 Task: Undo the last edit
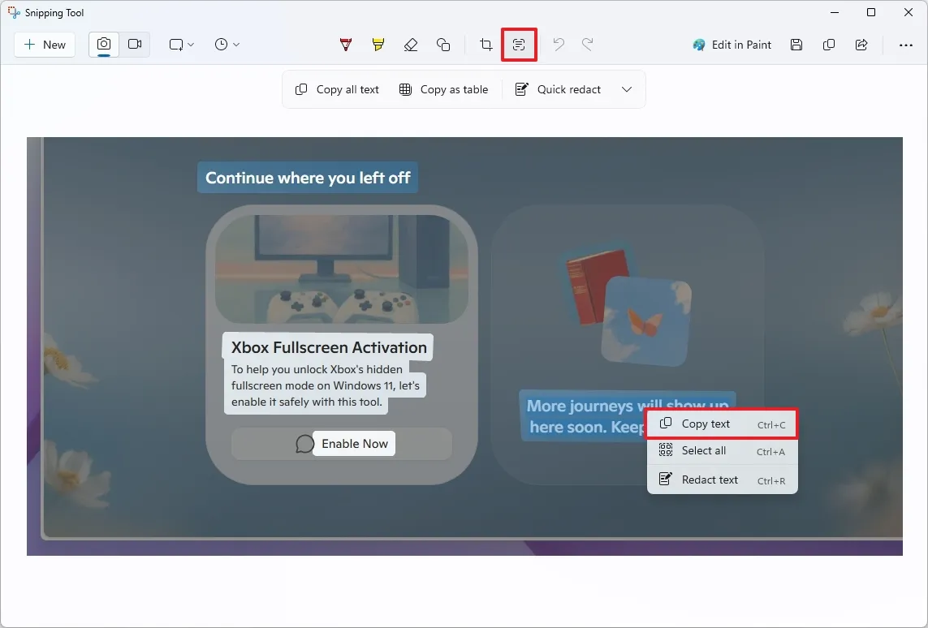pyautogui.click(x=558, y=45)
